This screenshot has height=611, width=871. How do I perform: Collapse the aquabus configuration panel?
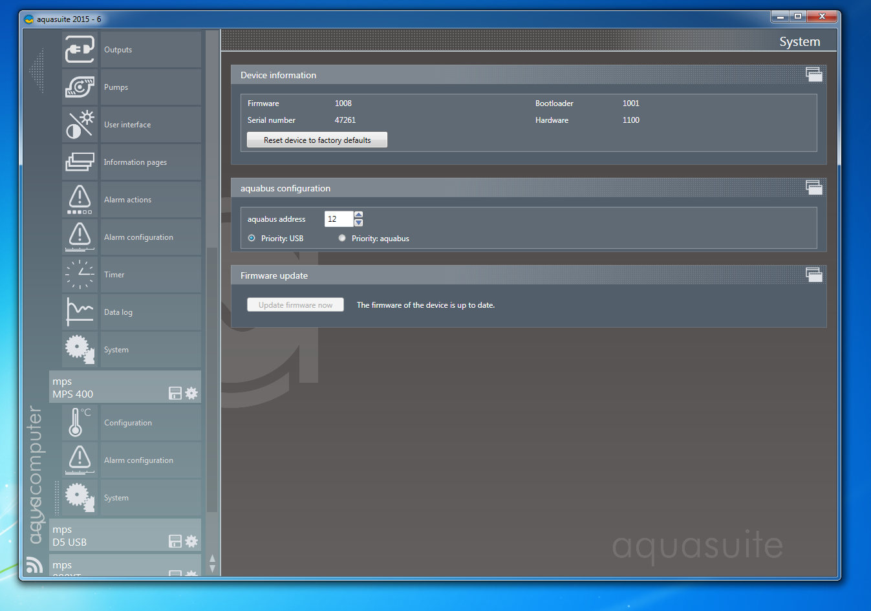click(x=813, y=188)
